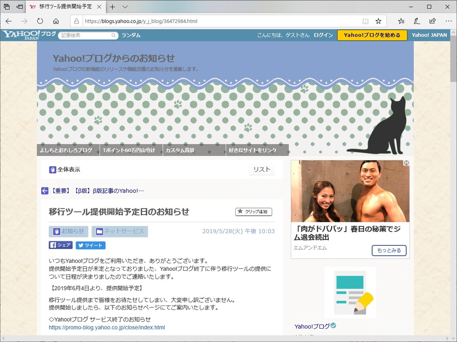Click the back arrow beside the 【重要】【β版】 post
457x342 pixels.
[x=45, y=191]
